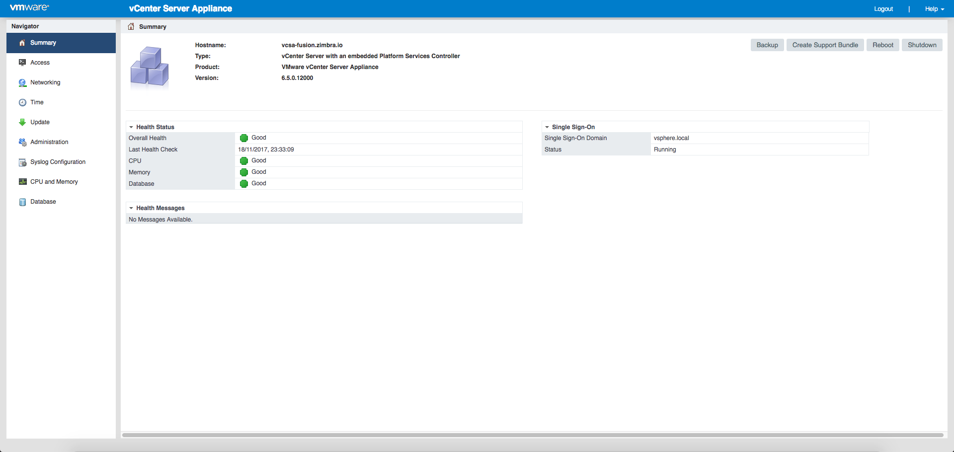
Task: Click the green Overall Health status icon
Action: point(244,138)
